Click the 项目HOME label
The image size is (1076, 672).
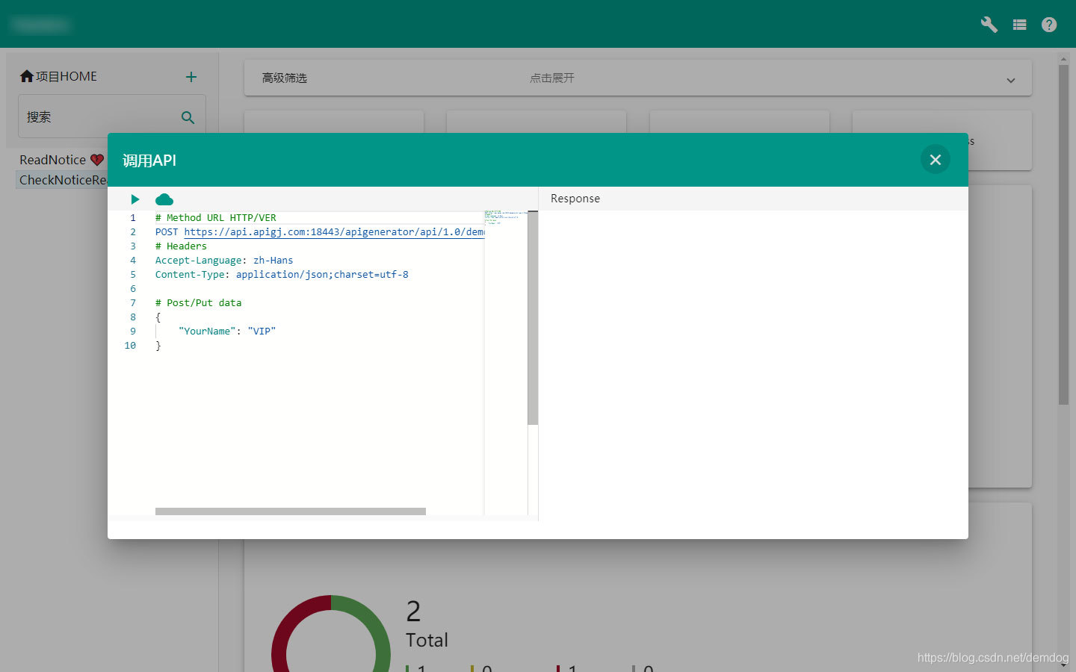click(x=67, y=76)
